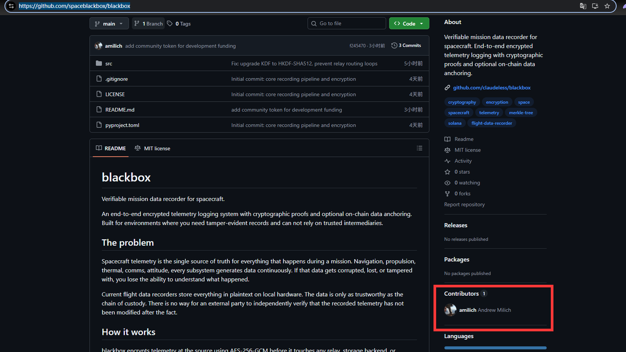Click the merkle-tree topic tag

coord(521,113)
